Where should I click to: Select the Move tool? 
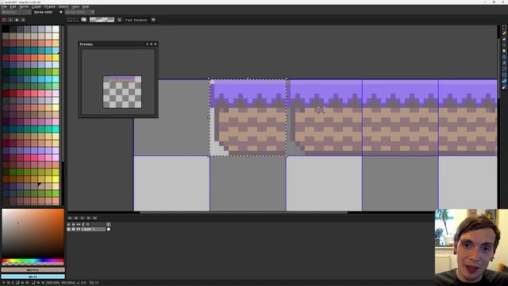tap(504, 56)
